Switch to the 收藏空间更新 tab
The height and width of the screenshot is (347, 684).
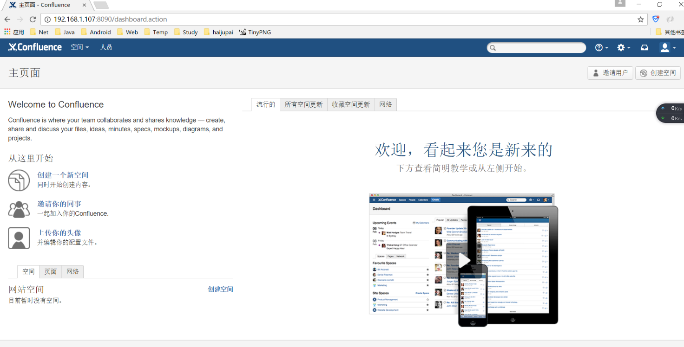[351, 104]
